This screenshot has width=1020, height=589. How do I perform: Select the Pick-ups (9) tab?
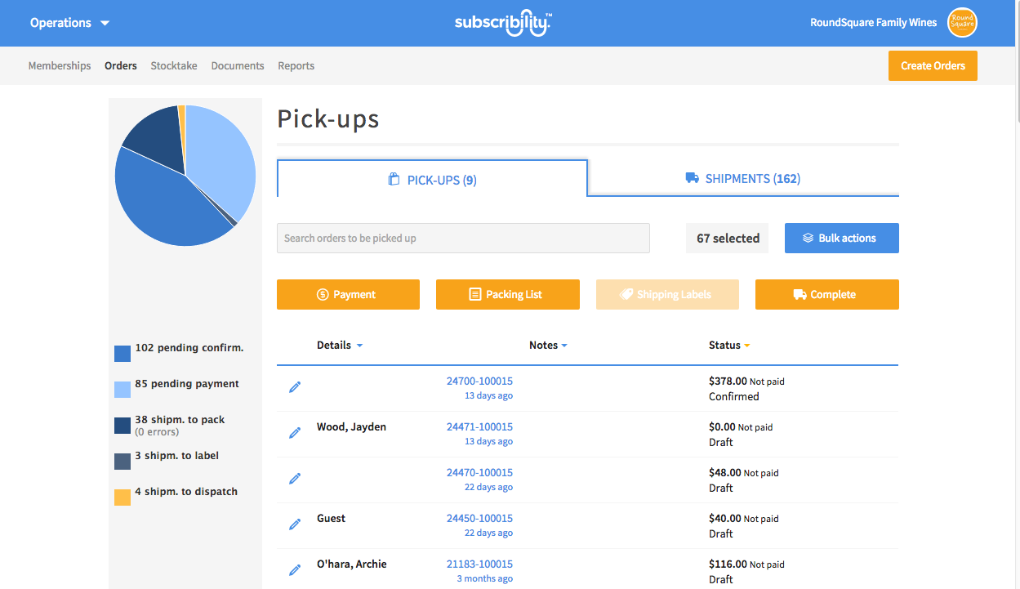pyautogui.click(x=432, y=180)
